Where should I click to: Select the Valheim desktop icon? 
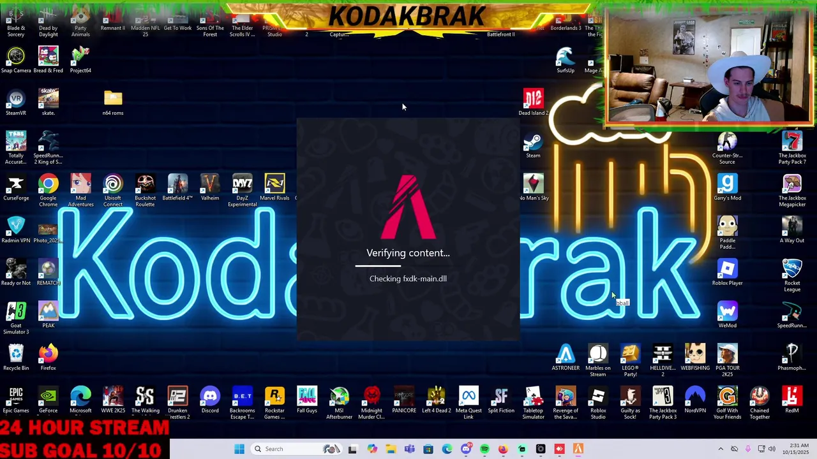[210, 187]
